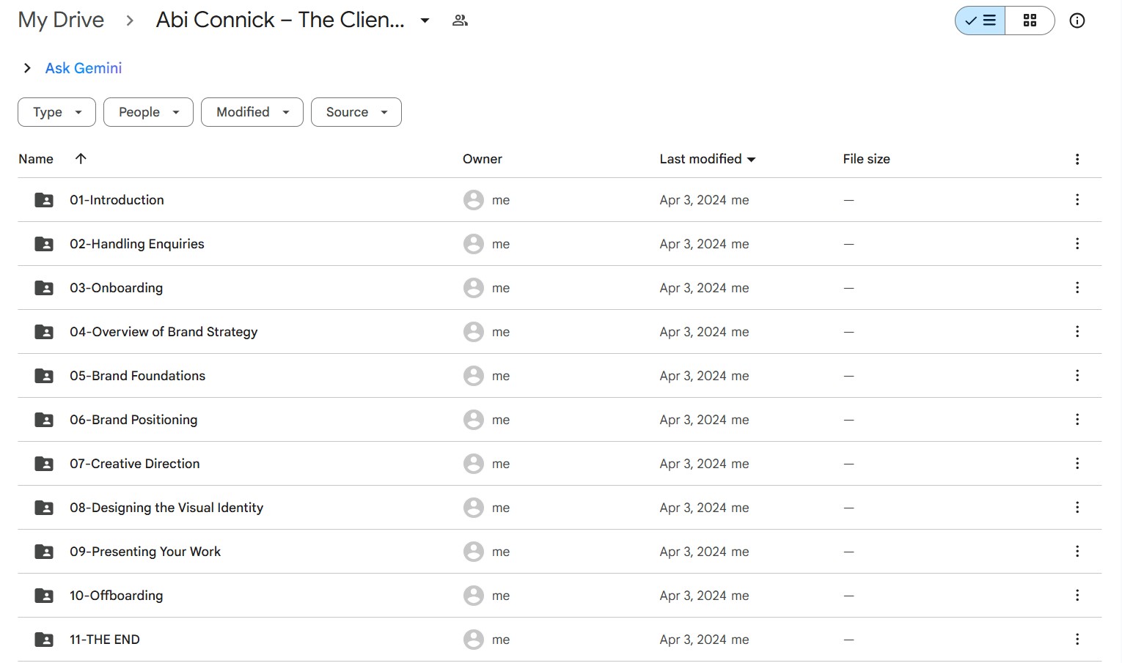This screenshot has width=1122, height=663.
Task: Open the Type filter dropdown
Action: 56,112
